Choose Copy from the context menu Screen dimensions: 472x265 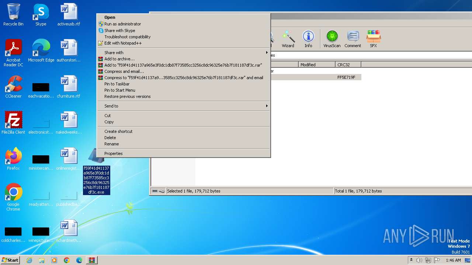tap(183, 122)
